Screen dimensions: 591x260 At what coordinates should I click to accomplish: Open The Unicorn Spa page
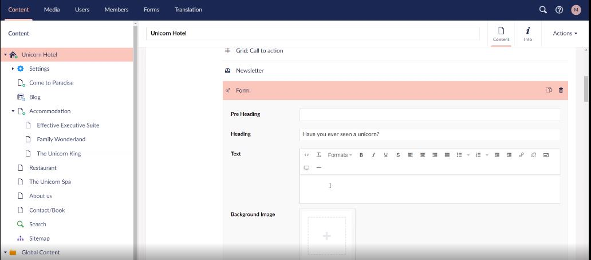(x=50, y=182)
